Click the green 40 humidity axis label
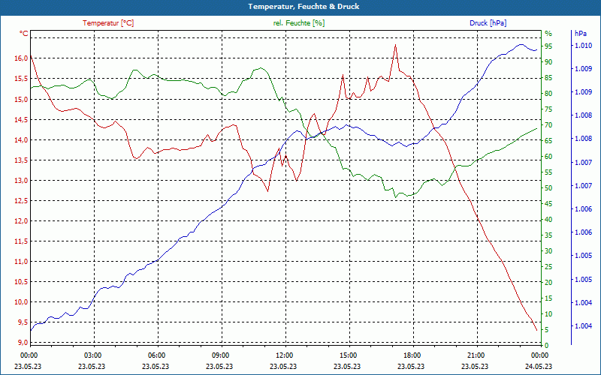The height and width of the screenshot is (375, 601). pyautogui.click(x=548, y=220)
